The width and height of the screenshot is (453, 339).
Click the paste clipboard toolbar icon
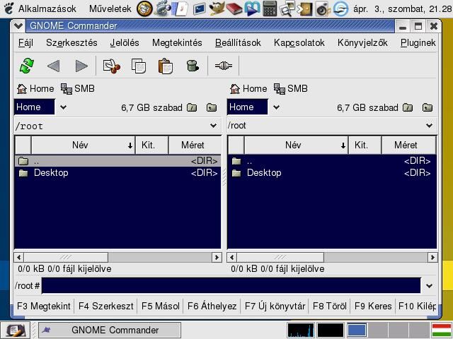[165, 66]
